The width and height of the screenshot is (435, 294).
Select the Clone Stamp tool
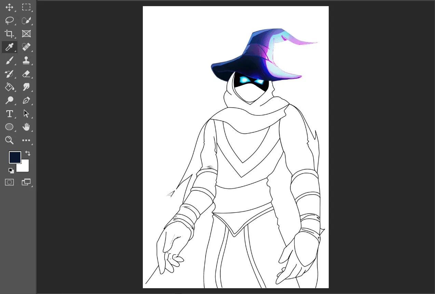[x=26, y=60]
